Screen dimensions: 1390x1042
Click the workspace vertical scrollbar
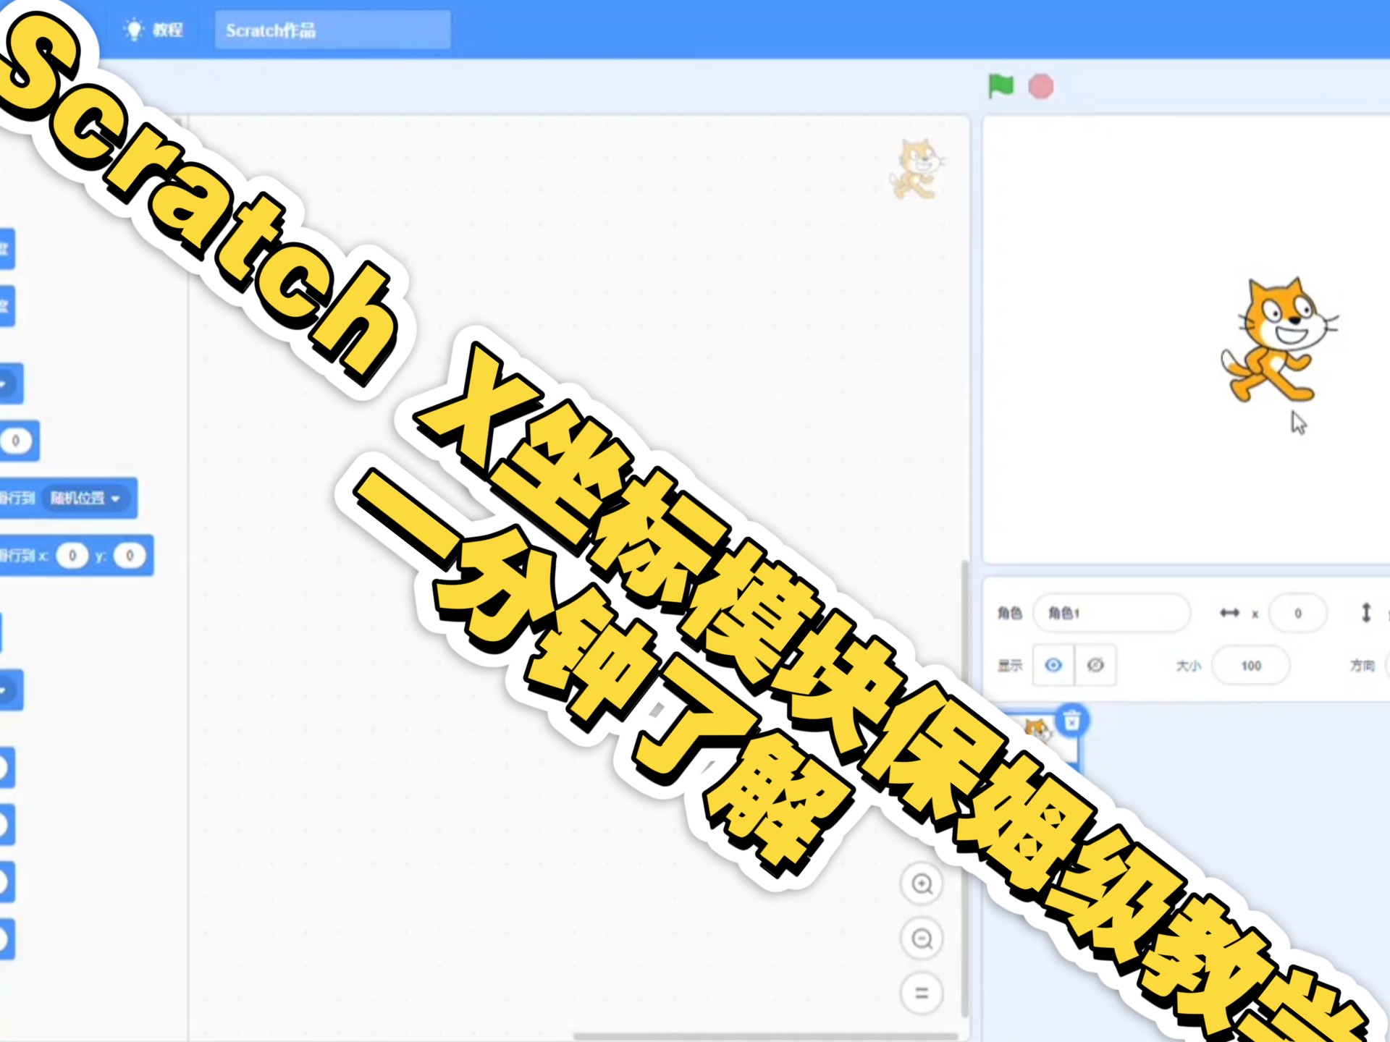click(x=964, y=787)
